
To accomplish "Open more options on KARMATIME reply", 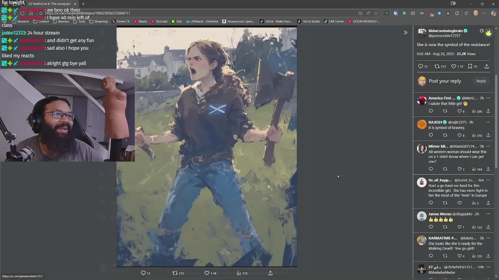I will pyautogui.click(x=488, y=238).
